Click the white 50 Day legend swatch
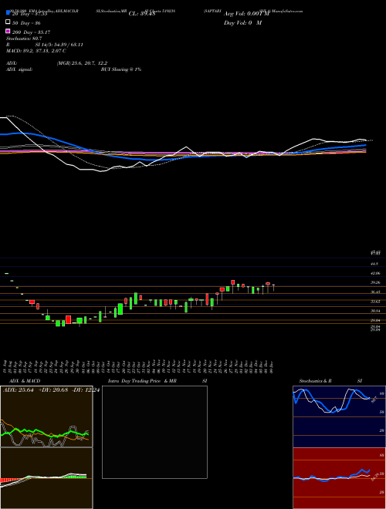The width and height of the screenshot is (386, 509). pyautogui.click(x=8, y=22)
